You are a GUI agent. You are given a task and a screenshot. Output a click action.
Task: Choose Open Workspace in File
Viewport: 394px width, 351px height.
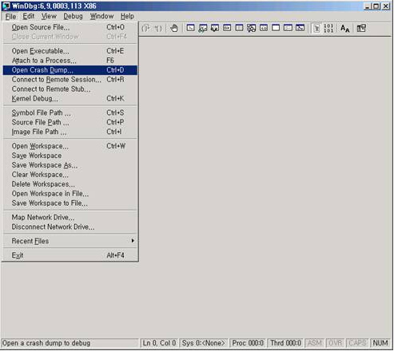pos(70,194)
